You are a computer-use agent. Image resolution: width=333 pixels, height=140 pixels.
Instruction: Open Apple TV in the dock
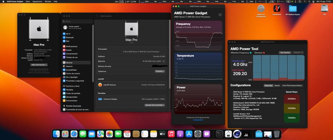[x=163, y=134]
